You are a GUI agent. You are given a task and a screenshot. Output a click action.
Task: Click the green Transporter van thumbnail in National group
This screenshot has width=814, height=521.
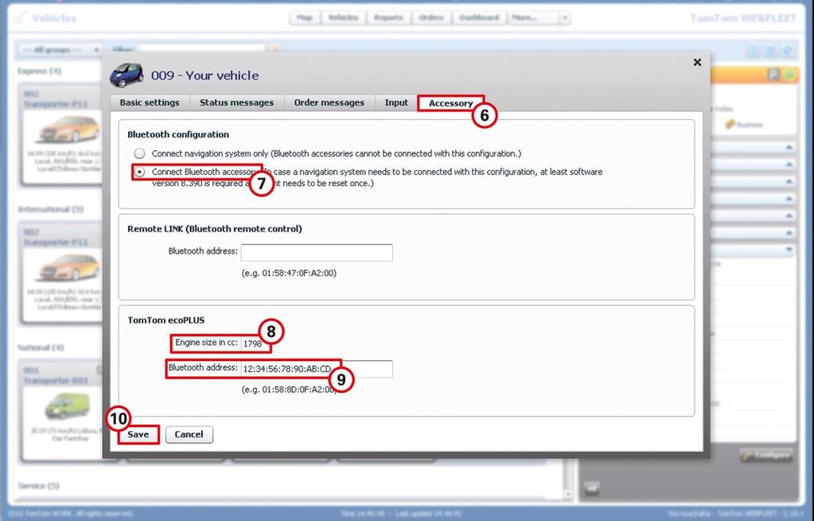point(67,406)
